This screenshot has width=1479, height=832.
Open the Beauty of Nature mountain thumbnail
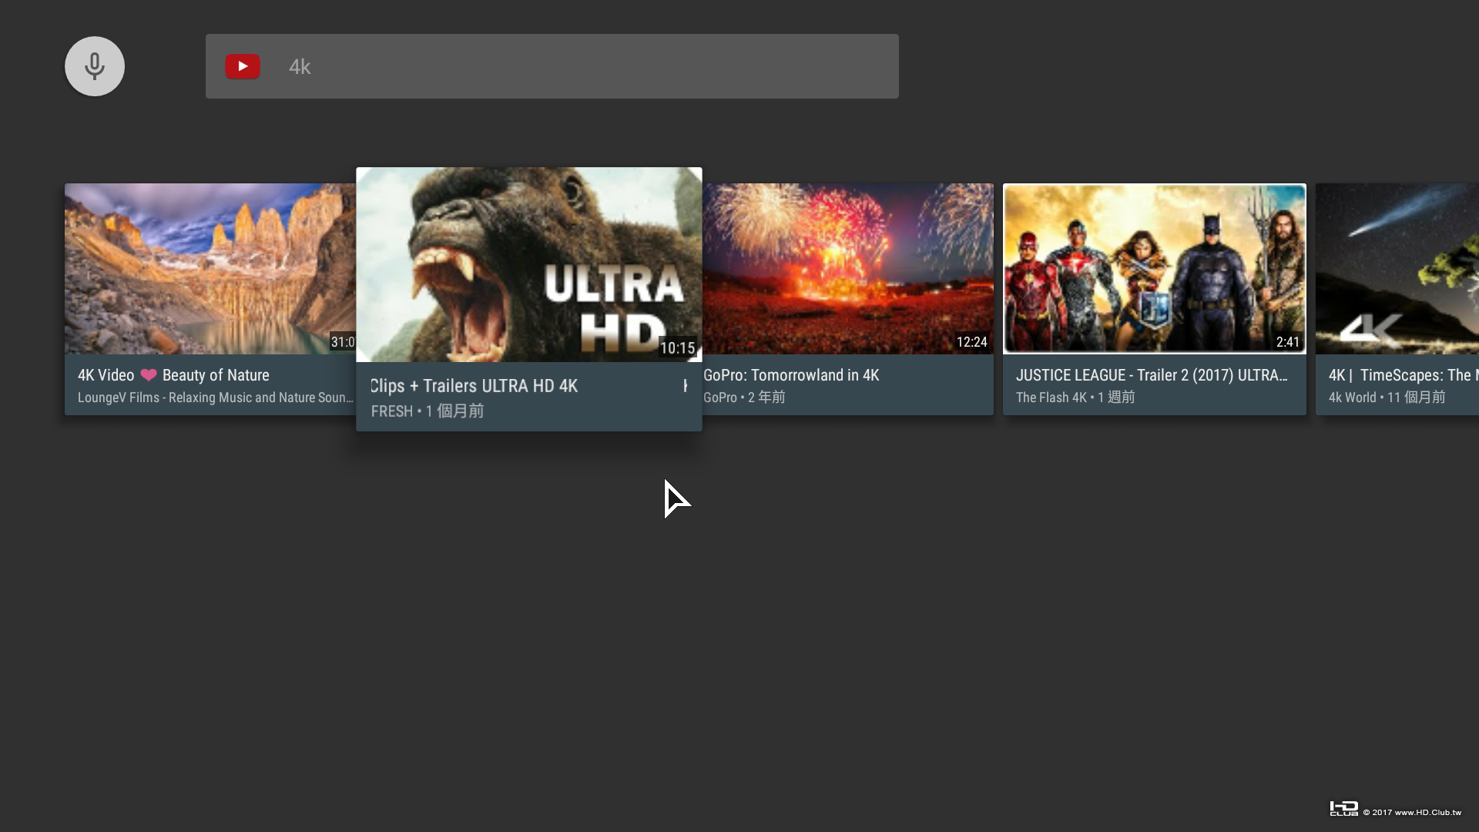click(210, 268)
